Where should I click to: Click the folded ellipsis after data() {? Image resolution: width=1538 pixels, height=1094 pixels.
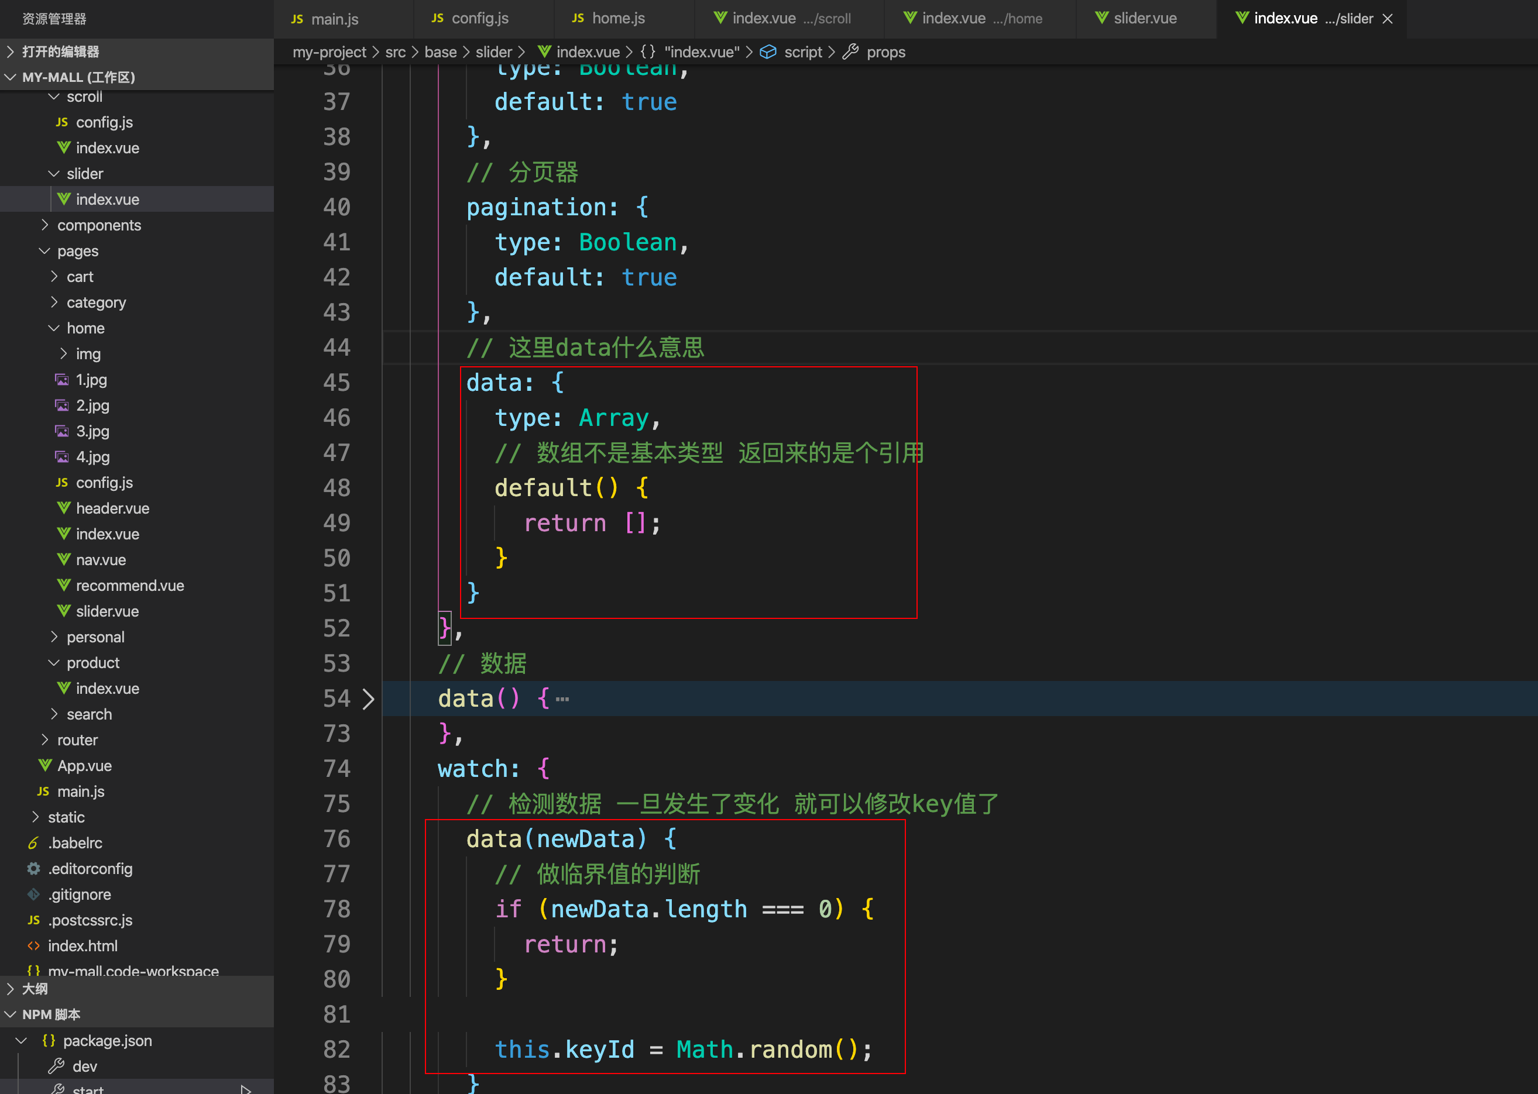click(x=562, y=699)
